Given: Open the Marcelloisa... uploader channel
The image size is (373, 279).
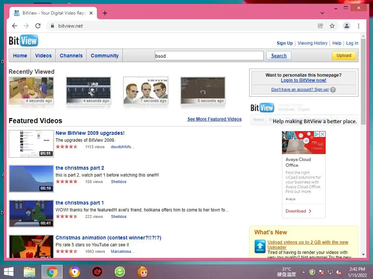Looking at the screenshot, I should (122, 251).
